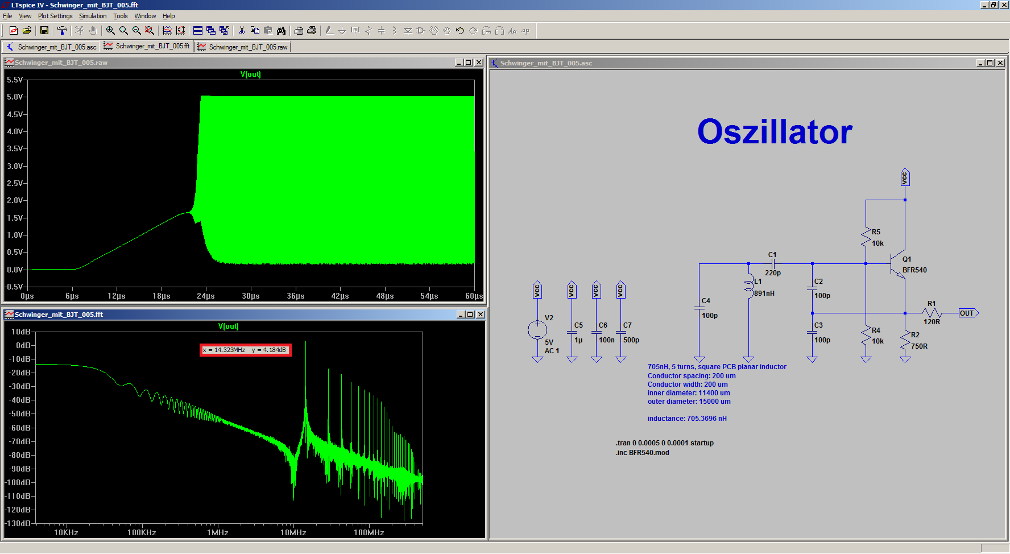Open Find with the binoculars icon
This screenshot has width=1010, height=554.
pos(281,31)
